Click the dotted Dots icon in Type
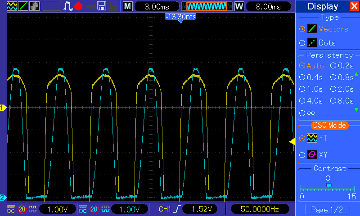This screenshot has height=216, width=360. (x=312, y=43)
